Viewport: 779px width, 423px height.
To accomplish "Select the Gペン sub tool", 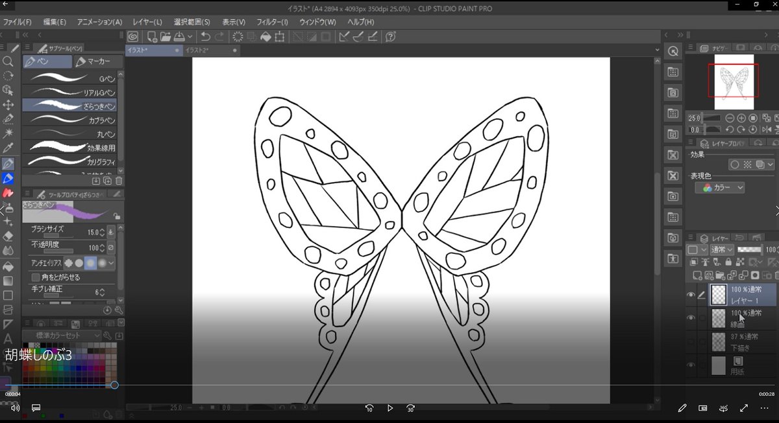I will coord(69,78).
